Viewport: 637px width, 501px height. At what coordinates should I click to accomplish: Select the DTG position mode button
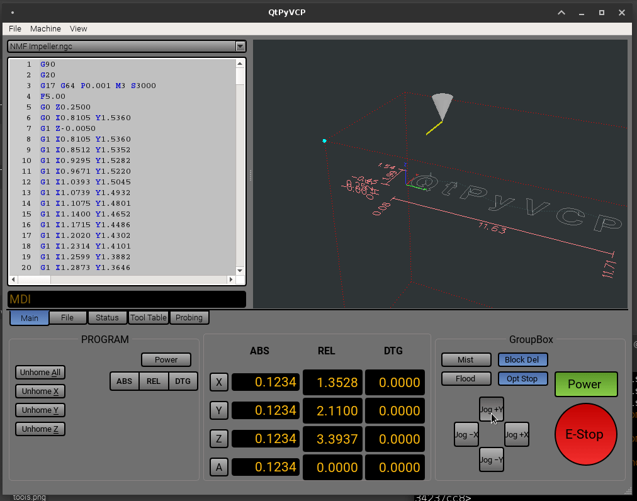click(183, 381)
